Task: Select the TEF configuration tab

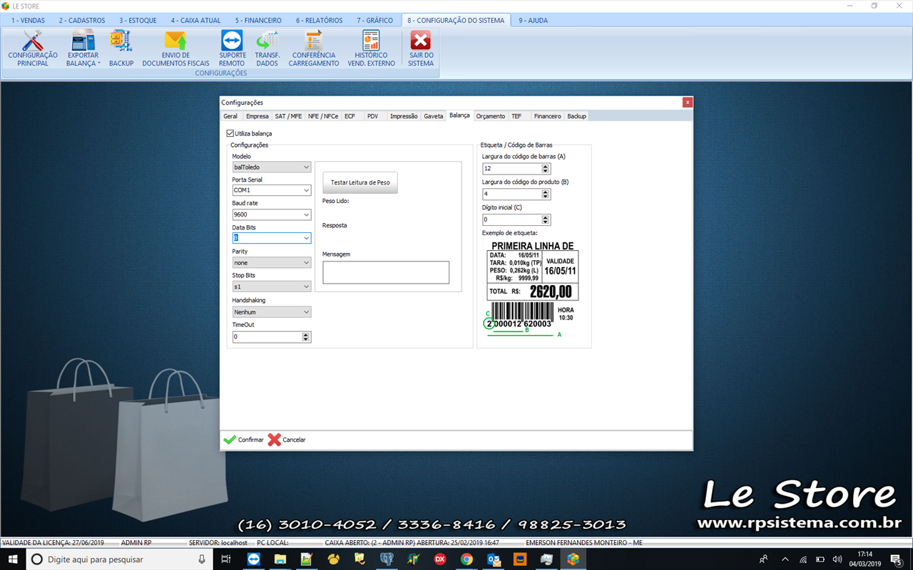Action: point(516,116)
